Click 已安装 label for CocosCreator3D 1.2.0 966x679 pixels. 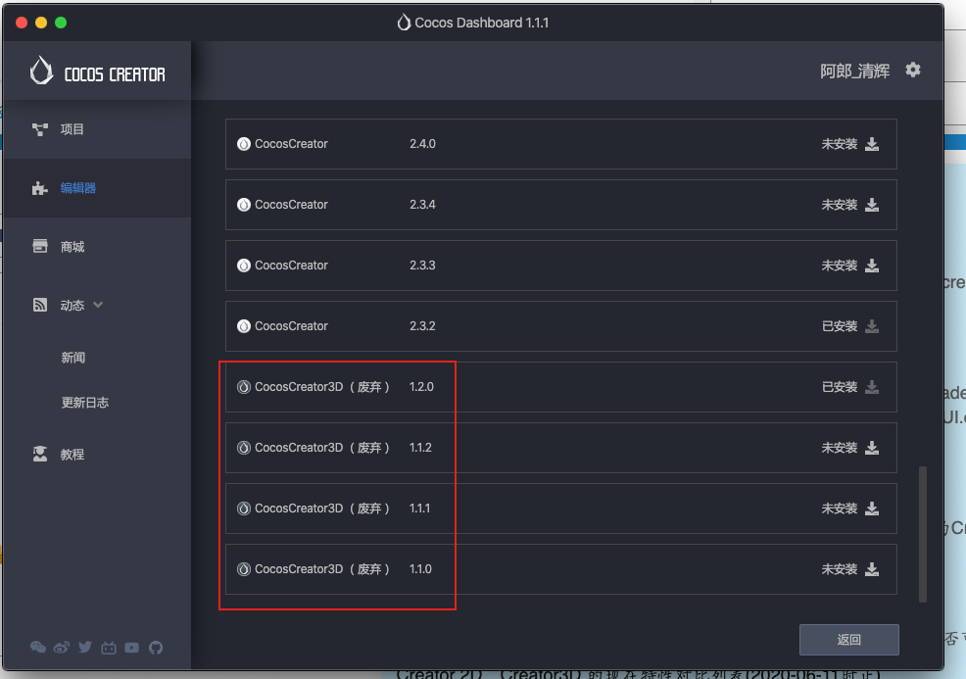pyautogui.click(x=839, y=387)
